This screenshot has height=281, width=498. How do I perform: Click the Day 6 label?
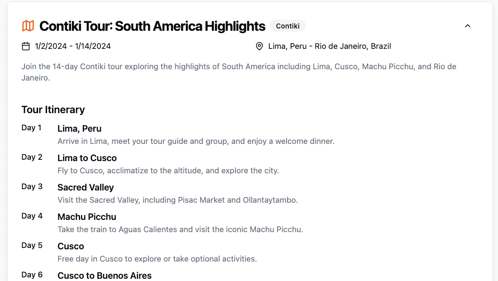(x=32, y=275)
